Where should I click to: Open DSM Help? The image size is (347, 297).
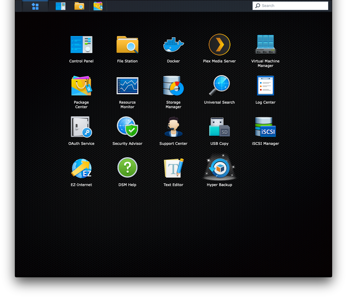click(127, 168)
